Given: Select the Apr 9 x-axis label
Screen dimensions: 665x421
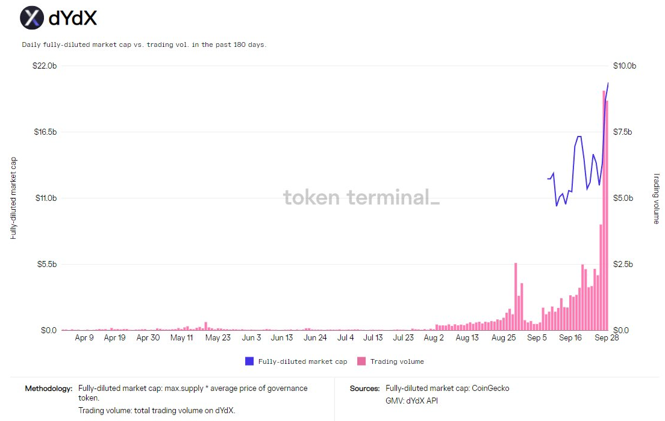Looking at the screenshot, I should click(84, 337).
